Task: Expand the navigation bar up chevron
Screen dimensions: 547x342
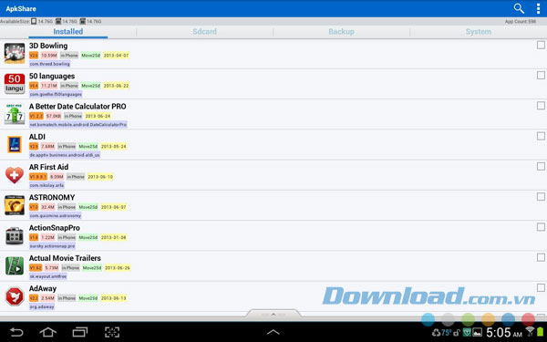Action: [273, 332]
